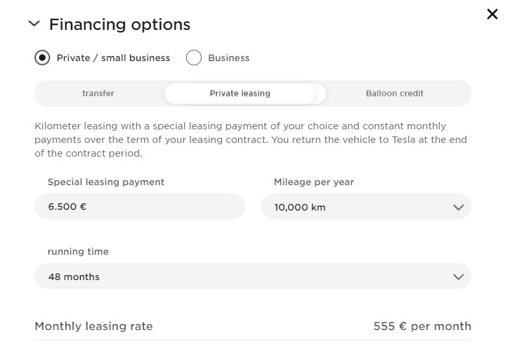This screenshot has height=347, width=508.
Task: Click the kilometer leasing description paragraph
Action: coord(250,139)
